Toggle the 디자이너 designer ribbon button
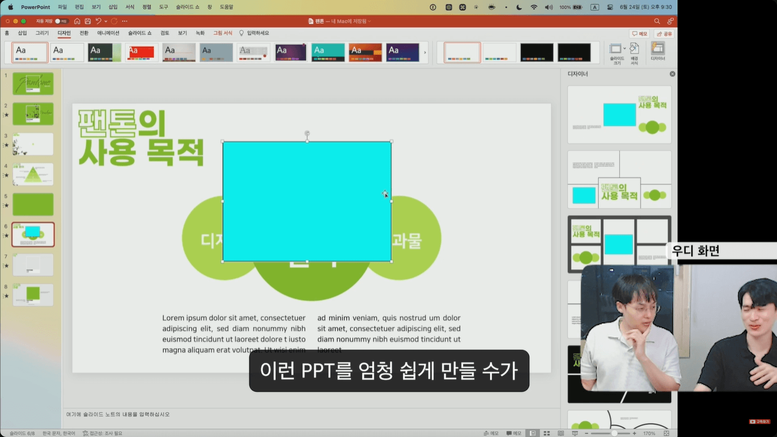This screenshot has width=777, height=437. (x=658, y=52)
